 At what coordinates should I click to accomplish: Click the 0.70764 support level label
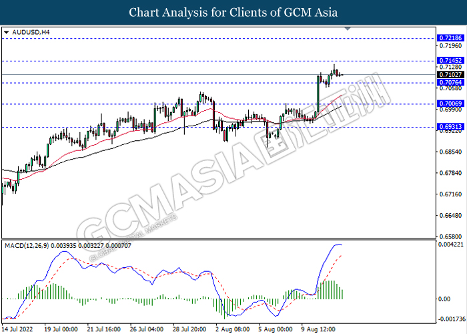click(450, 82)
